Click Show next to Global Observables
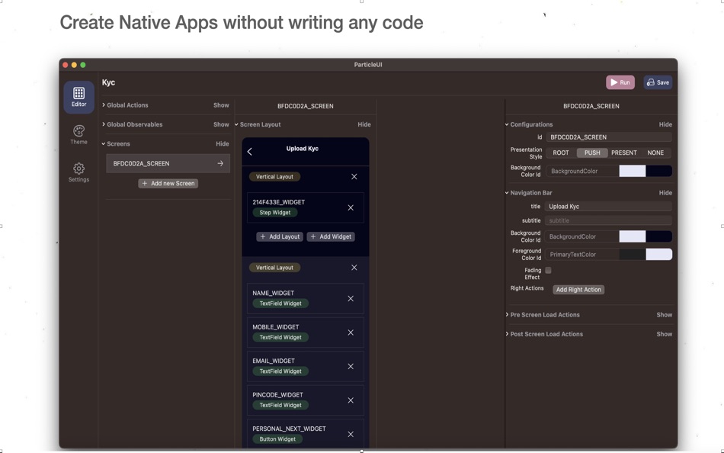 [221, 124]
